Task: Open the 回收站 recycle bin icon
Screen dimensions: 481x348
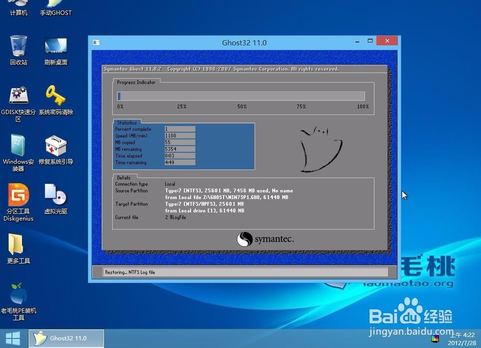Action: tap(18, 50)
